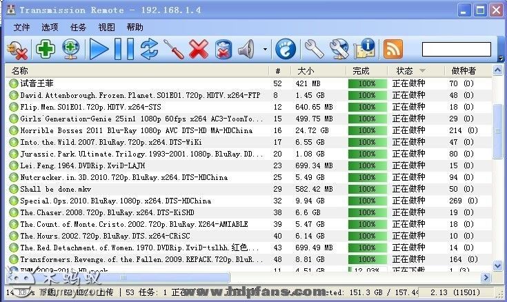Open the 任务 menu
Image resolution: width=507 pixels, height=302 pixels.
point(78,28)
